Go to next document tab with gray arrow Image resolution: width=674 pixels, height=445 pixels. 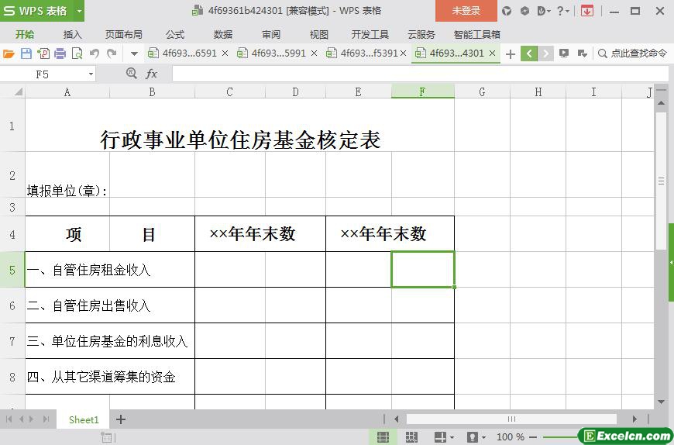[545, 53]
